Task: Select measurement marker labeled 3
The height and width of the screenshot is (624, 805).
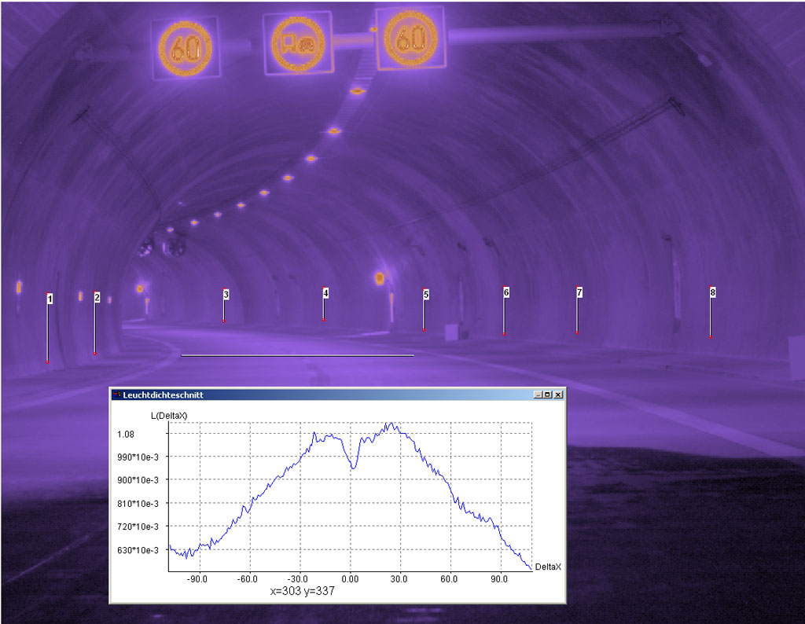Action: pos(226,294)
